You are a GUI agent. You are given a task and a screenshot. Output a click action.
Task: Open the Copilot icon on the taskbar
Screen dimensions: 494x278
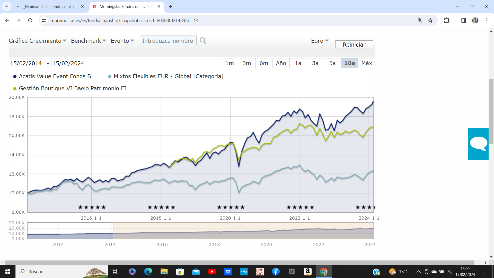tap(132, 272)
